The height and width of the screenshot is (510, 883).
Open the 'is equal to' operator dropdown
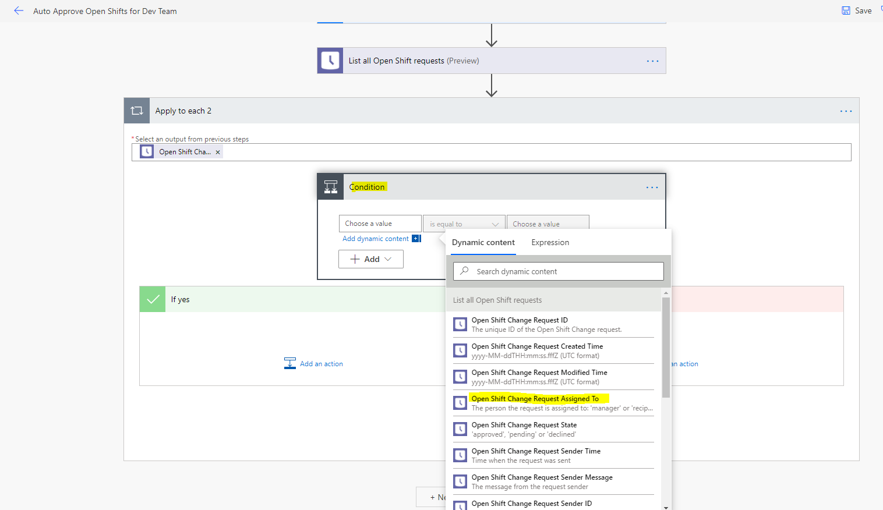point(464,223)
